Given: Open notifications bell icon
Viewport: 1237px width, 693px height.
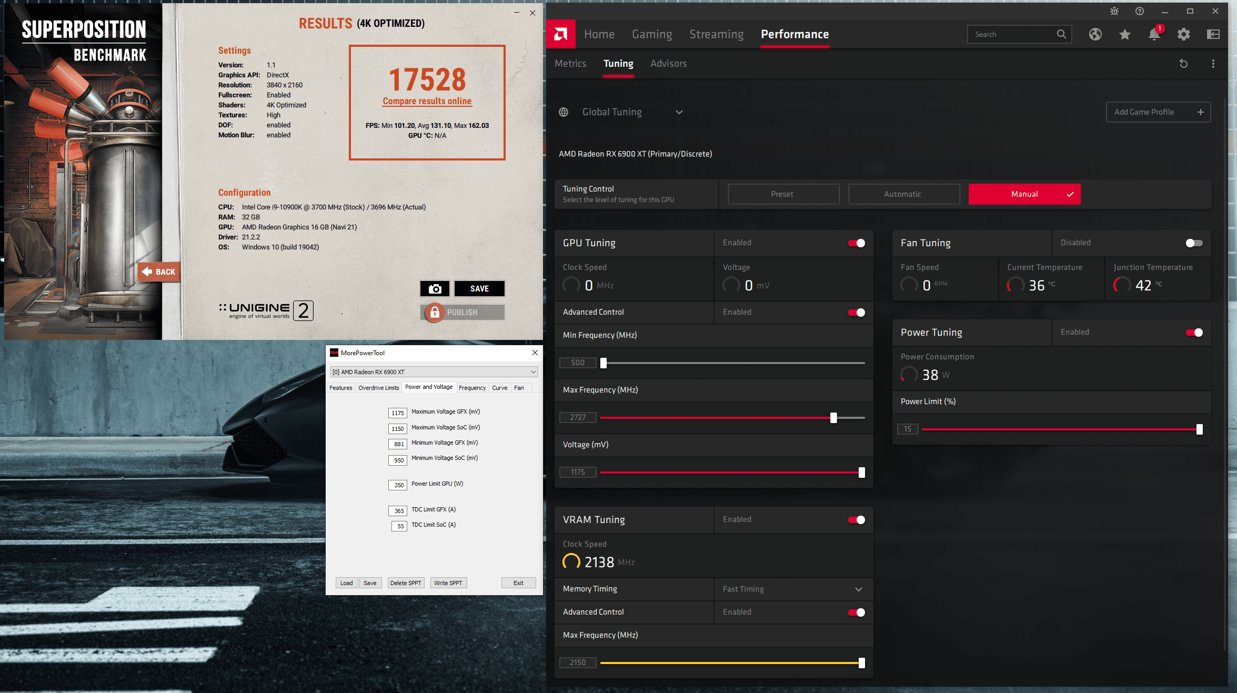Looking at the screenshot, I should (1154, 34).
